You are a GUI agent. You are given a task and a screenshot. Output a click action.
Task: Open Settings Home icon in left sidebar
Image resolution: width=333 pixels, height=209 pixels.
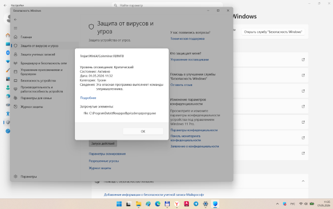pos(8,35)
